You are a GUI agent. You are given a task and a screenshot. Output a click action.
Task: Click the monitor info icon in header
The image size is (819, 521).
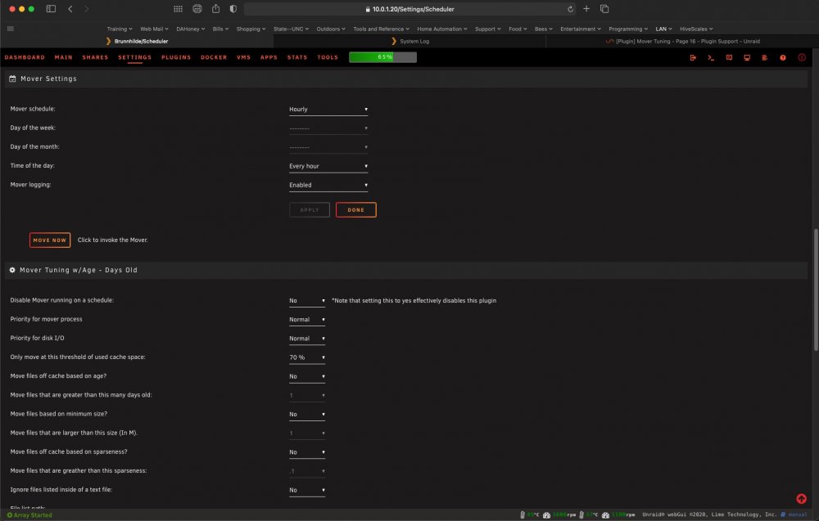747,57
